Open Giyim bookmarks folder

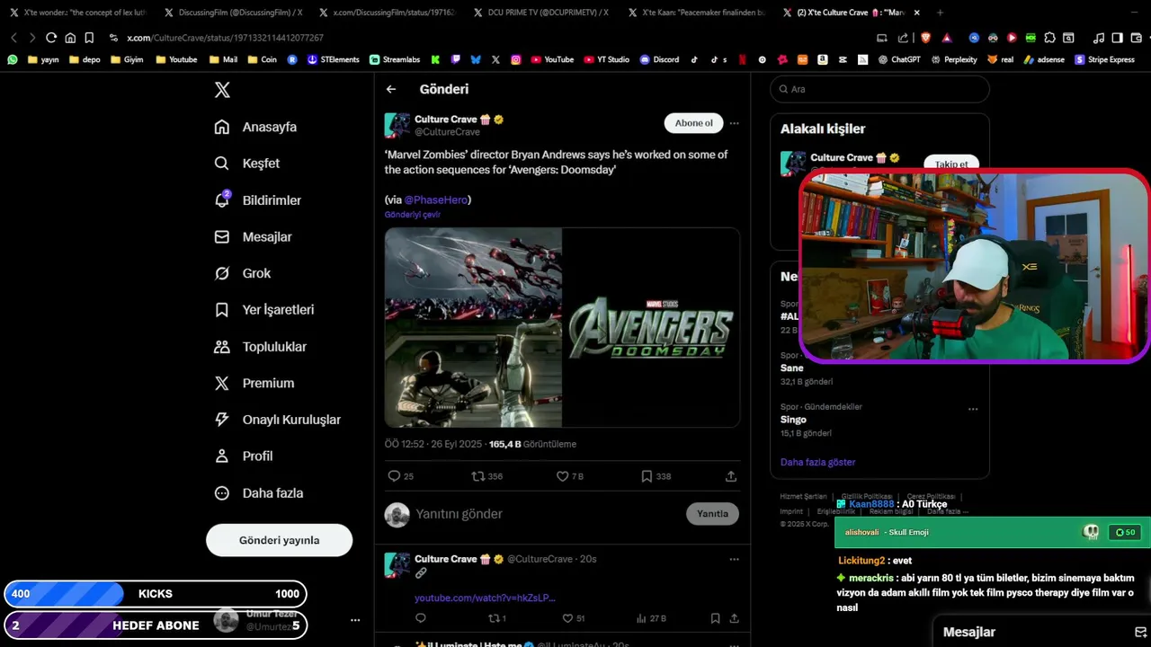[x=127, y=59]
